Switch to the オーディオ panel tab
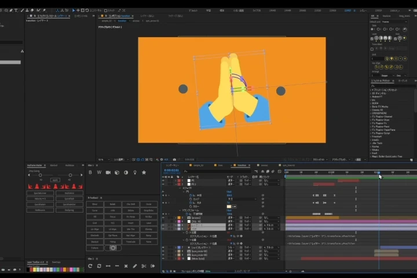The width and height of the screenshot is (417, 278). point(403,81)
